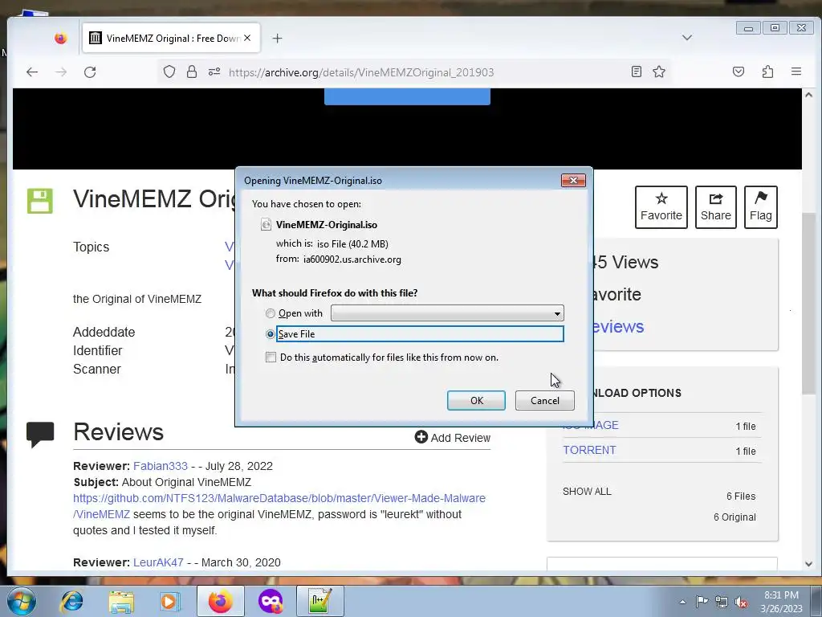Check Do this automatically for files
The height and width of the screenshot is (617, 822).
(271, 358)
